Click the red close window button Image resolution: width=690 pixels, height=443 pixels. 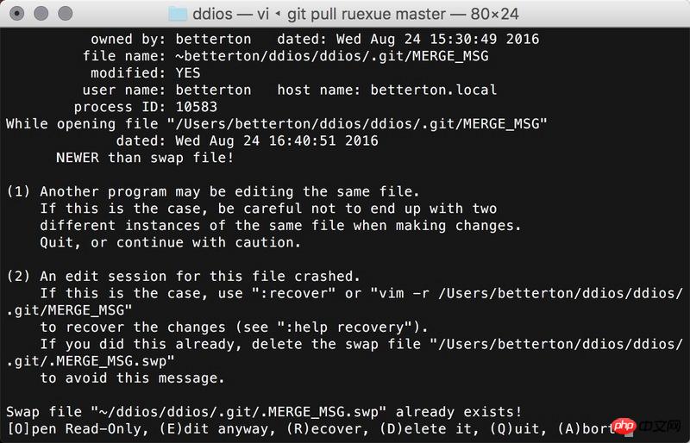pos(17,14)
